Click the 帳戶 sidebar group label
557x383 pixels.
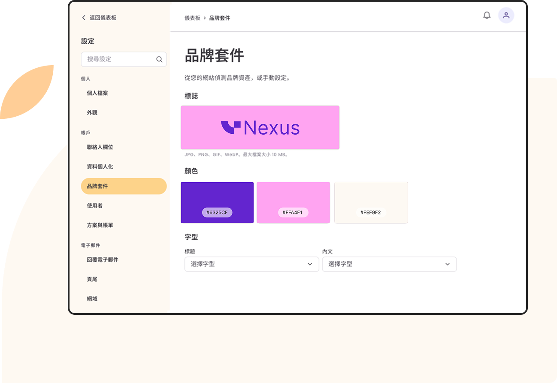click(x=85, y=133)
